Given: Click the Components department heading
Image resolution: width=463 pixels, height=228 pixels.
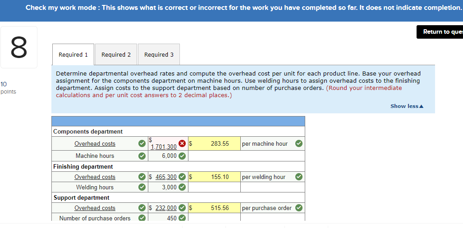Looking at the screenshot, I should [88, 132].
